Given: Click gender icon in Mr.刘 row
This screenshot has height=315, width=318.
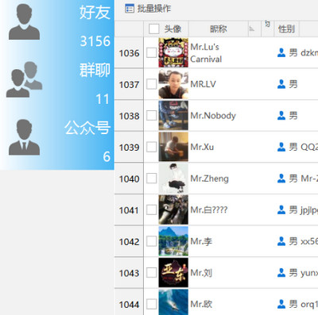Looking at the screenshot, I should [x=281, y=272].
